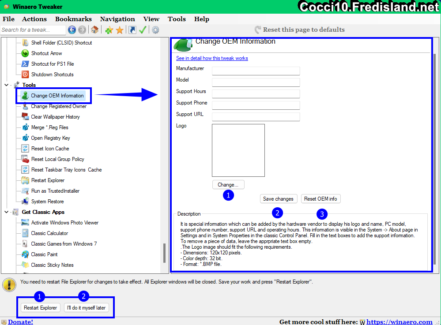Screen dimensions: 441x325
Task: Click the Run as TrustedInstaller icon
Action: [x=25, y=191]
